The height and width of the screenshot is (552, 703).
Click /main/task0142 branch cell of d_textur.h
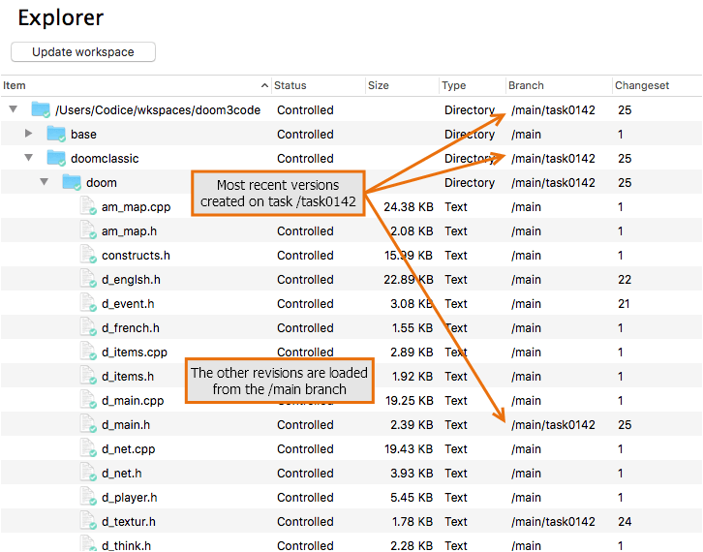click(553, 522)
